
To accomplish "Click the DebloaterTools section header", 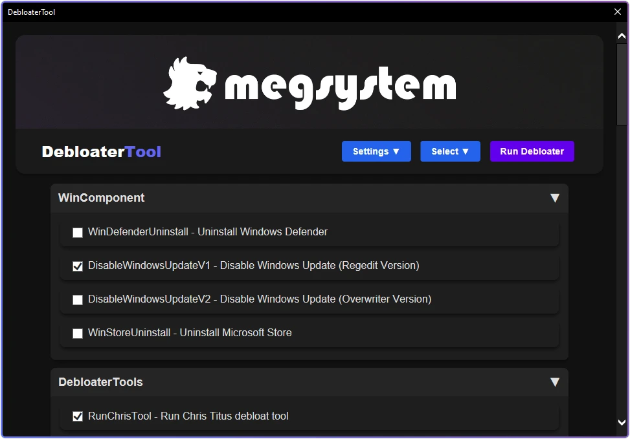I will pyautogui.click(x=309, y=382).
